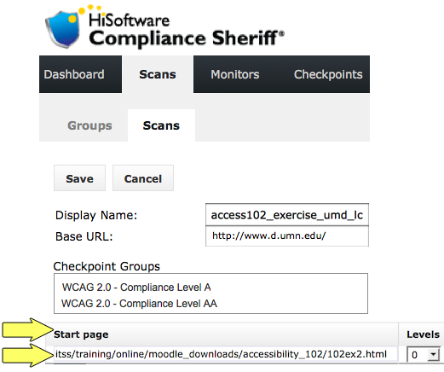Switch to the Monitors tab
Screen dimensions: 444x372
pos(235,74)
